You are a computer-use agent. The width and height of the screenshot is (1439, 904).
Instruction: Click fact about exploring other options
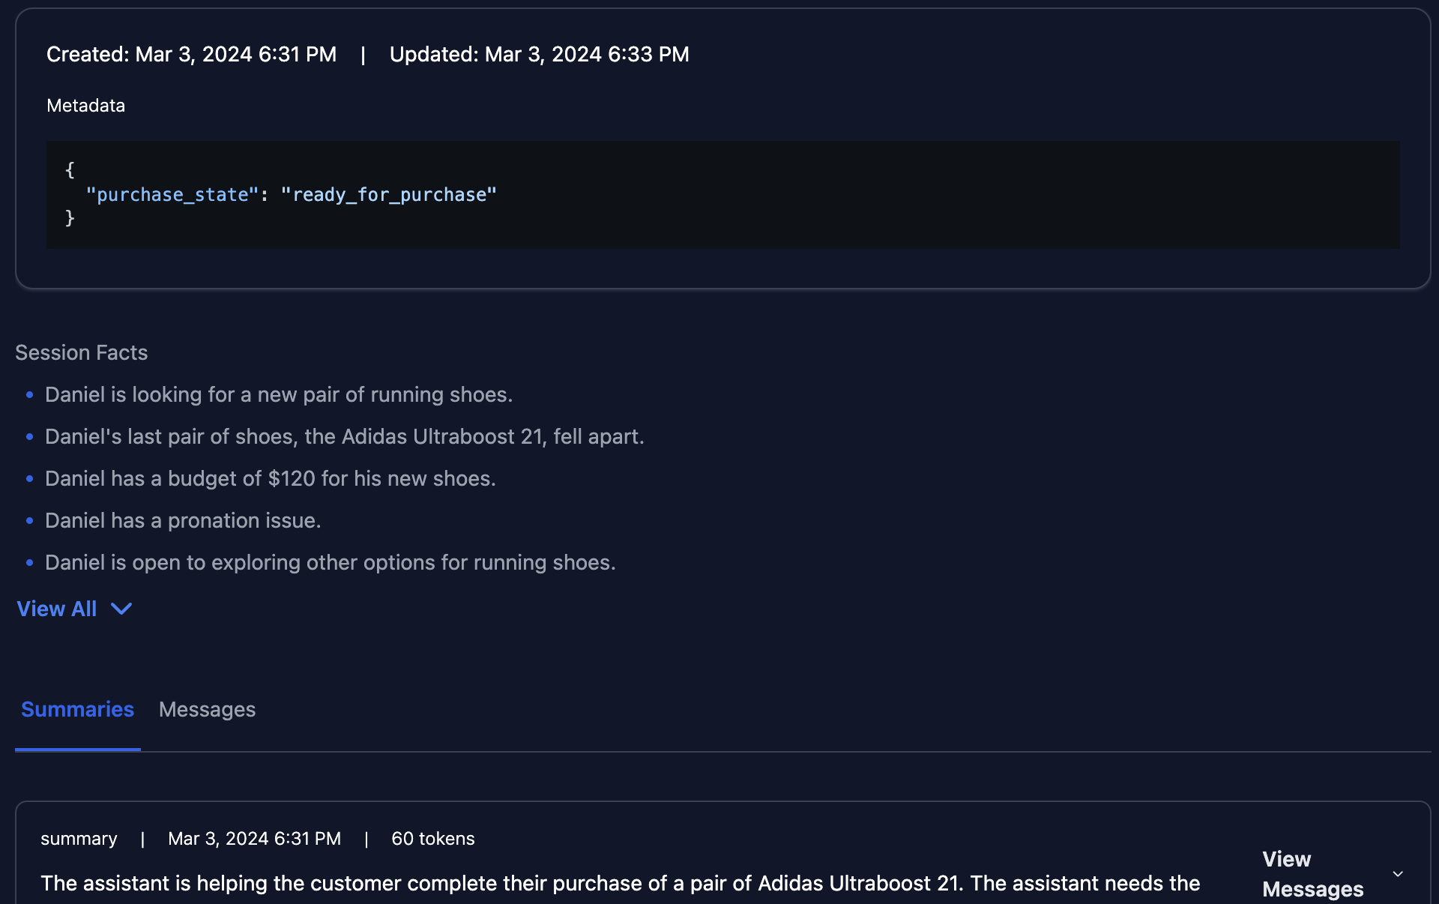point(331,562)
